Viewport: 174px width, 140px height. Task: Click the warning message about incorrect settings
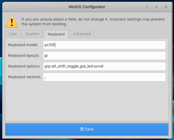93,22
